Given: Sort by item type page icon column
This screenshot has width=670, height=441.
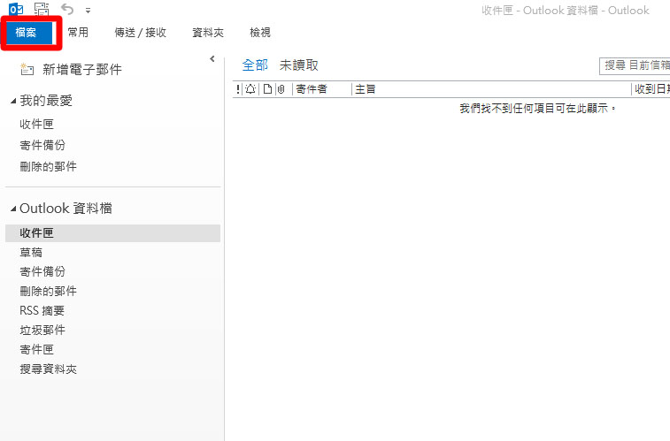Looking at the screenshot, I should (267, 89).
